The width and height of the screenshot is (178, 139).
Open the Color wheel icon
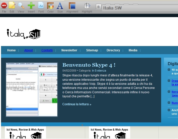coord(50,6)
